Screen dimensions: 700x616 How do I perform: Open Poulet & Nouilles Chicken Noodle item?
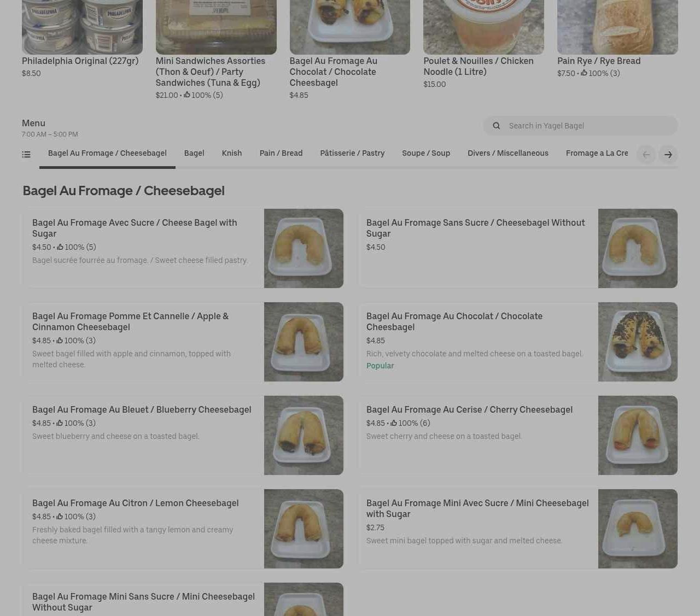pyautogui.click(x=478, y=66)
